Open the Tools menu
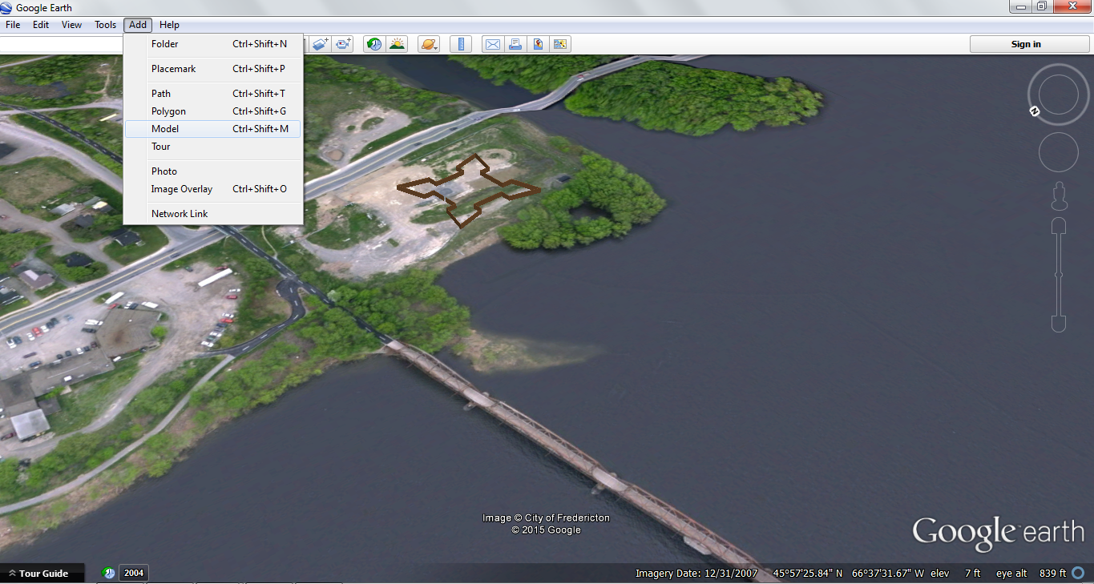 click(x=105, y=25)
